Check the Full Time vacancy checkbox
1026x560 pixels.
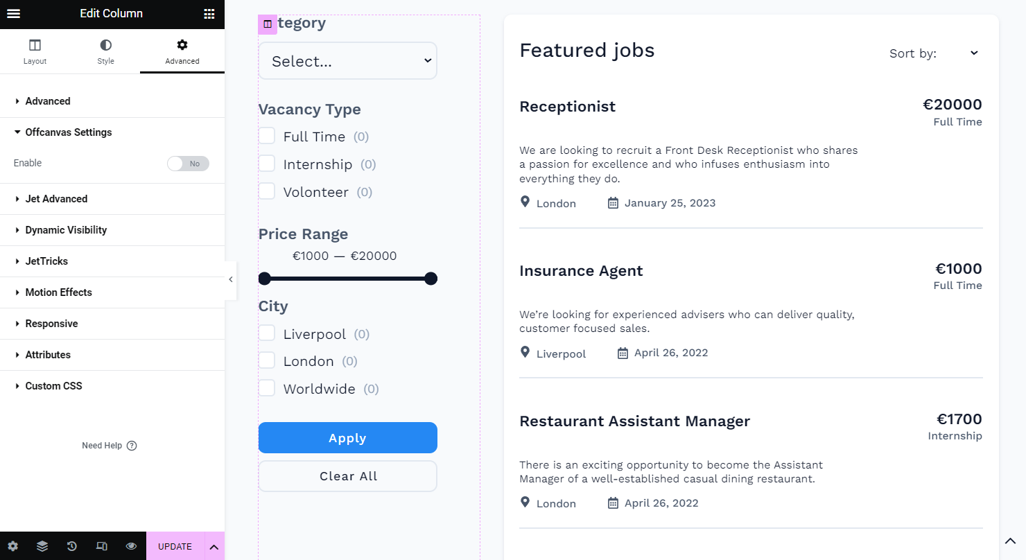267,136
